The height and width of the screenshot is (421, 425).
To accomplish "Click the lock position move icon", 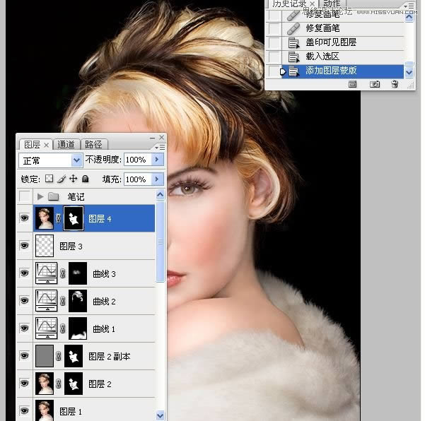I will (73, 179).
